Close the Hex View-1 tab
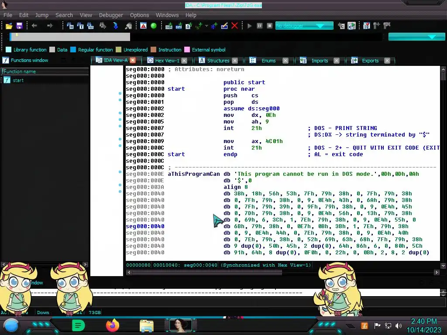This screenshot has height=335, width=447. 184,60
